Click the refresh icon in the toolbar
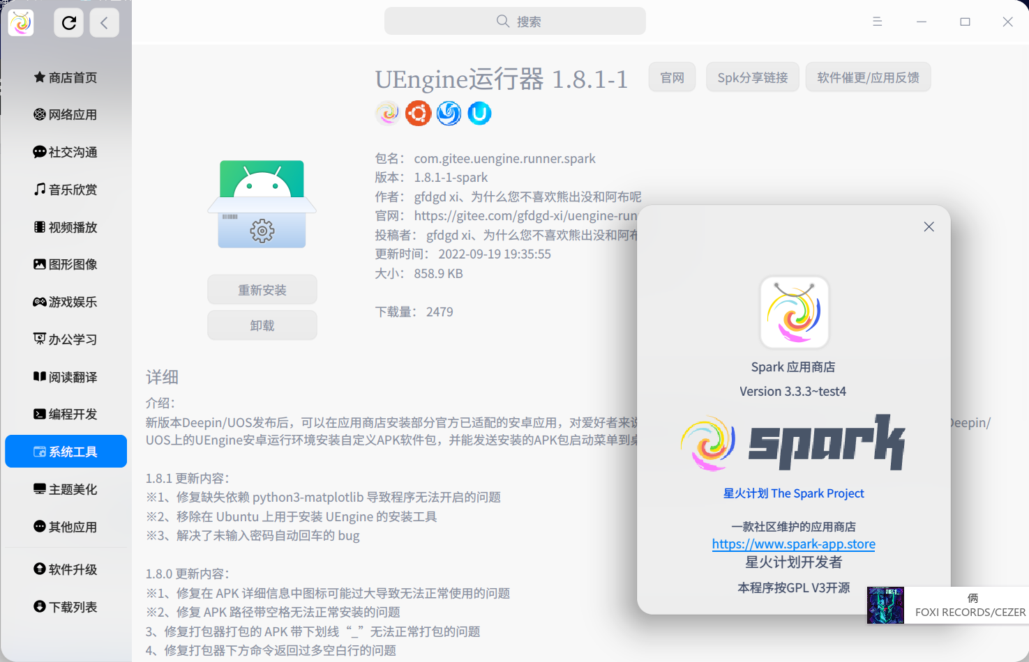The image size is (1029, 662). pos(68,22)
